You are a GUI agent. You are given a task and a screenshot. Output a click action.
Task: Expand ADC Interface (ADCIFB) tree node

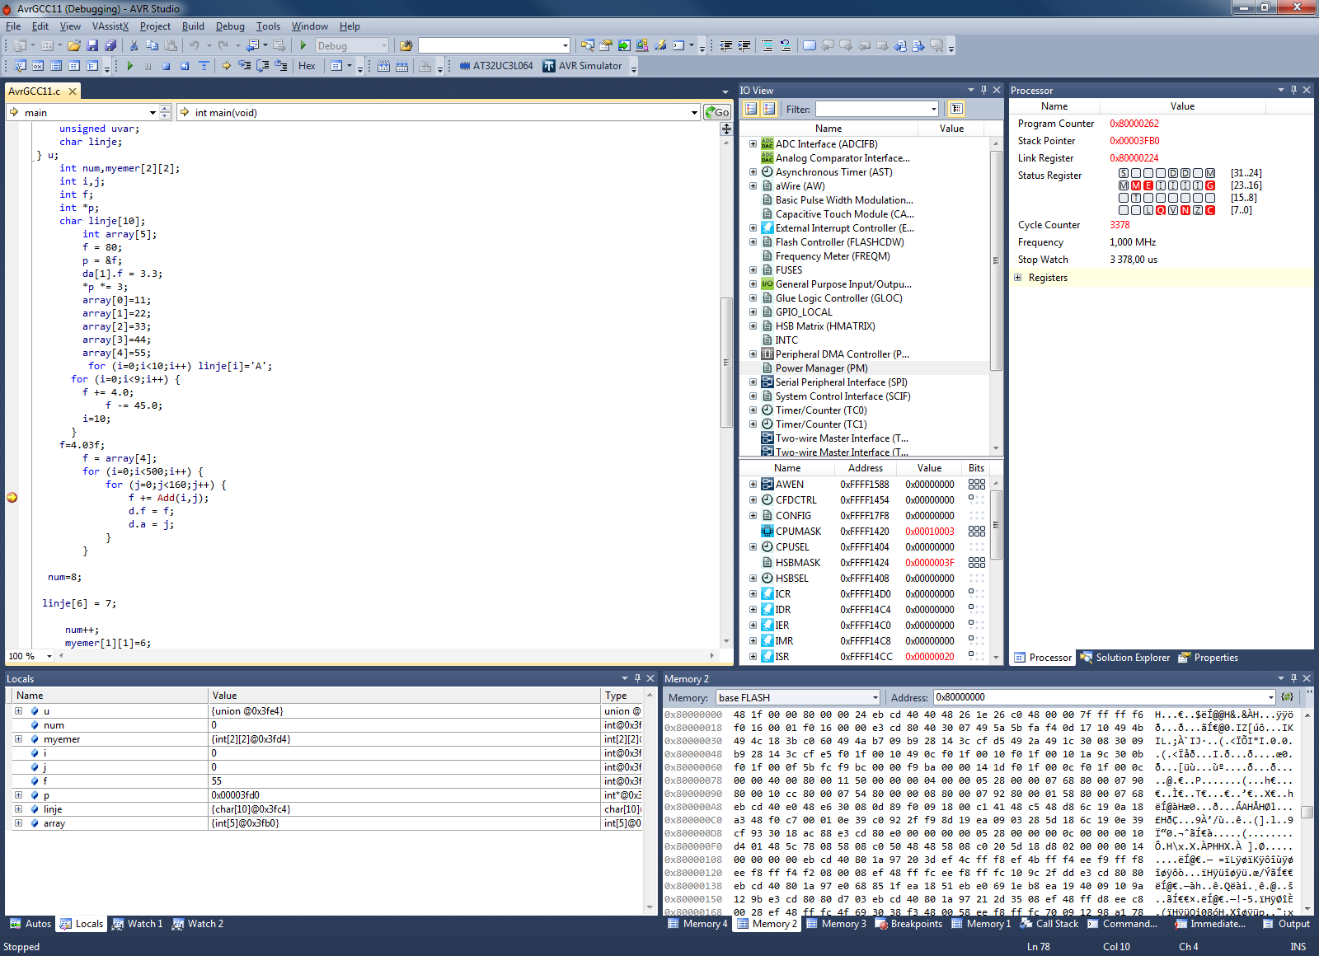[x=753, y=143]
